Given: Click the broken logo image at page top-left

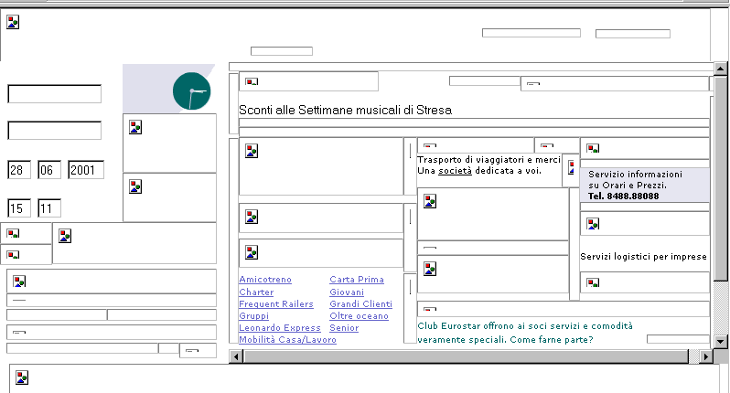Looking at the screenshot, I should (x=13, y=22).
